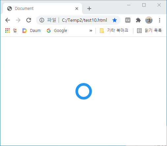Open the Apps grid shortcut
The image size is (167, 146).
pos(11,30)
